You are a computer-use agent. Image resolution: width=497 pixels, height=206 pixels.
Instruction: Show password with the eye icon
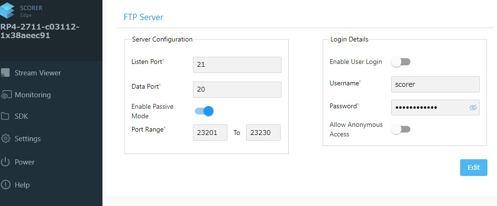coord(473,108)
